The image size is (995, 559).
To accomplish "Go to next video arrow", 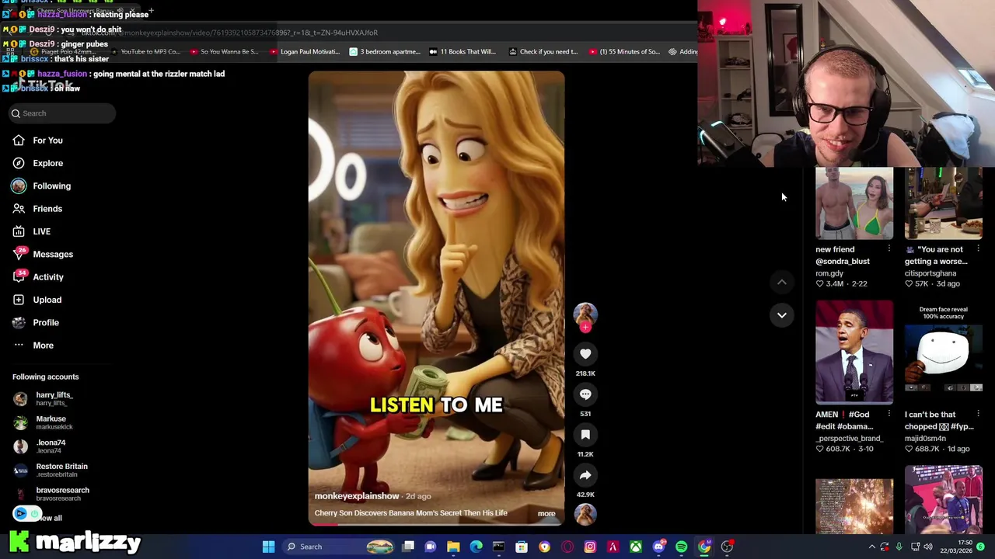I will pyautogui.click(x=782, y=315).
